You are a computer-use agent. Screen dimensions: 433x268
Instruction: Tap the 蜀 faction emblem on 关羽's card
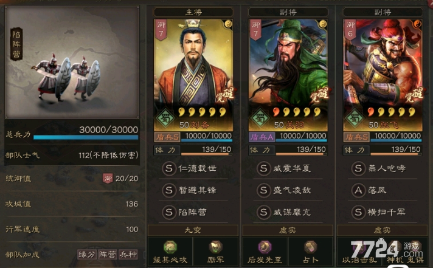point(260,119)
